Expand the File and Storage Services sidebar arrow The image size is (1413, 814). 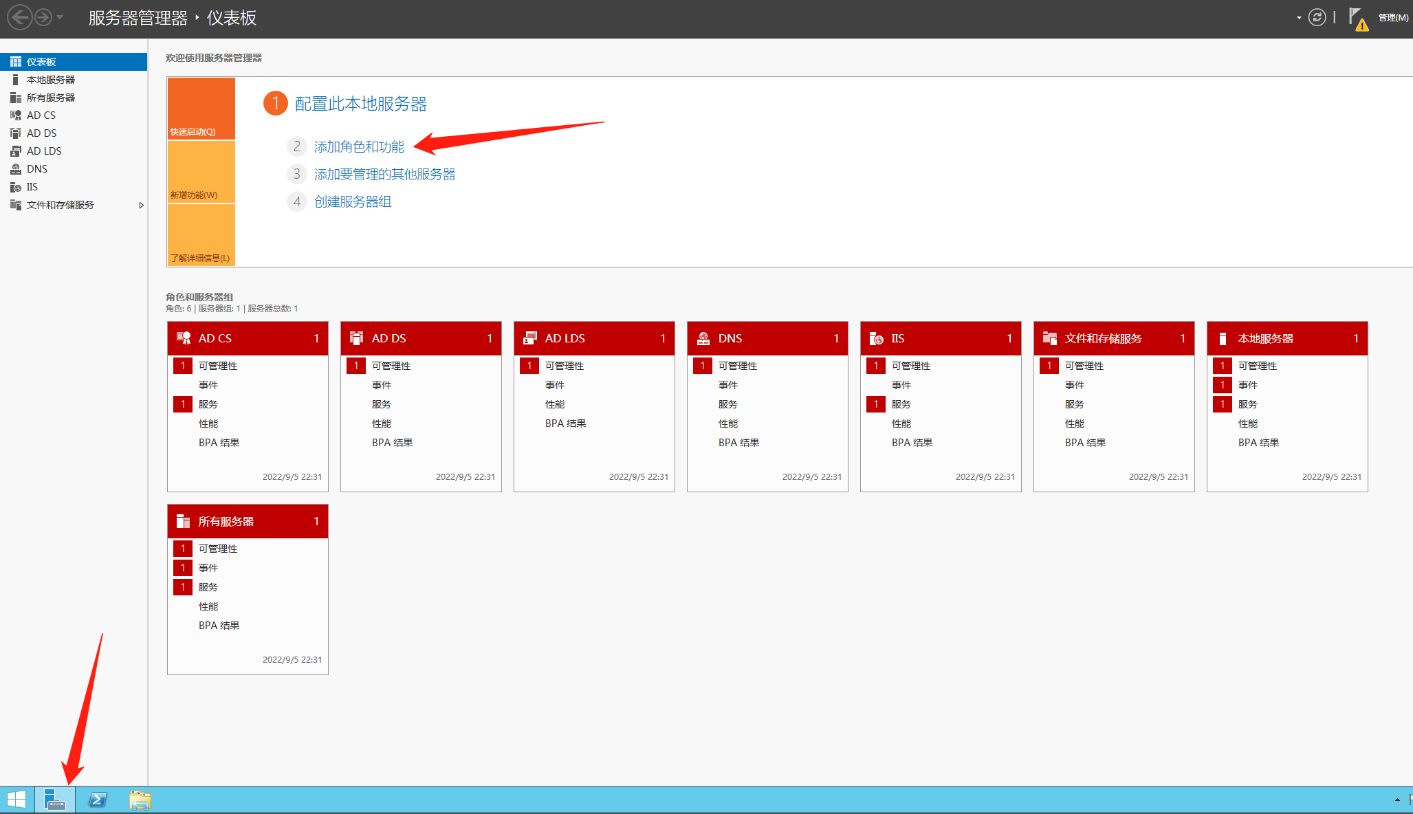tap(141, 205)
